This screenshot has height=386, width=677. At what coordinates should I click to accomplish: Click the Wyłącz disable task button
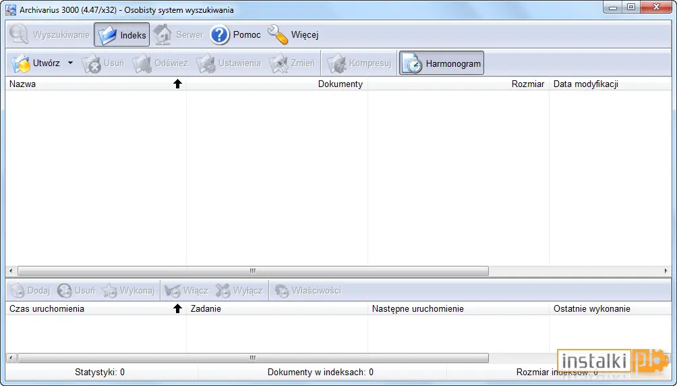[x=239, y=290]
